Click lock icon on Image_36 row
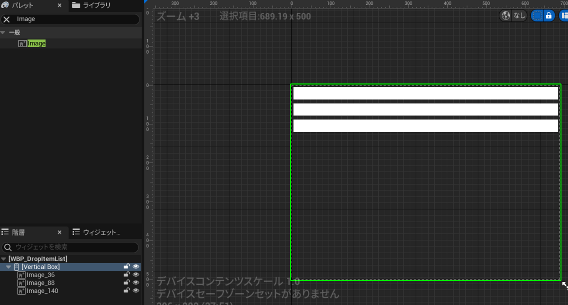Screen dimensions: 568x305 (126, 275)
